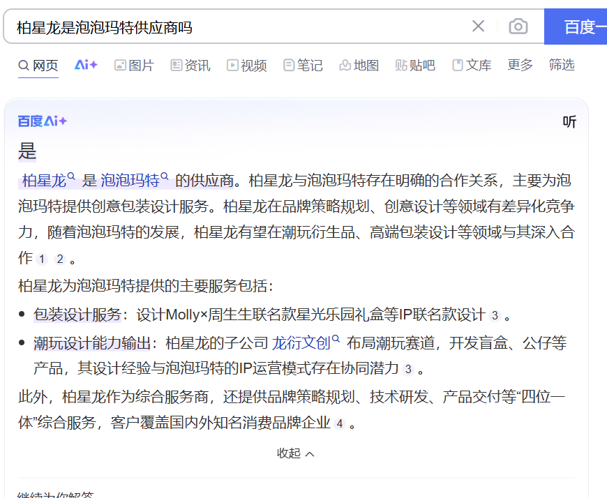Switch to the Ai+ tab

(x=86, y=65)
